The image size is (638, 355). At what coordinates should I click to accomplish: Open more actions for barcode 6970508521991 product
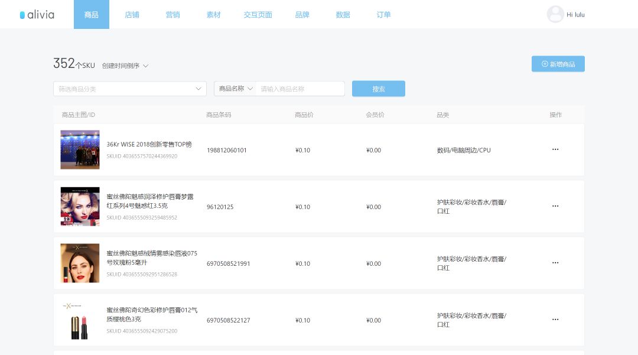(x=555, y=263)
